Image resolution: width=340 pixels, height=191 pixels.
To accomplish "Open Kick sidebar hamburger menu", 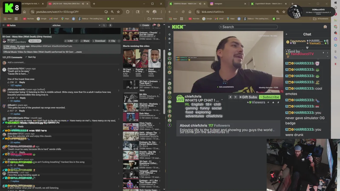I will pyautogui.click(x=169, y=27).
